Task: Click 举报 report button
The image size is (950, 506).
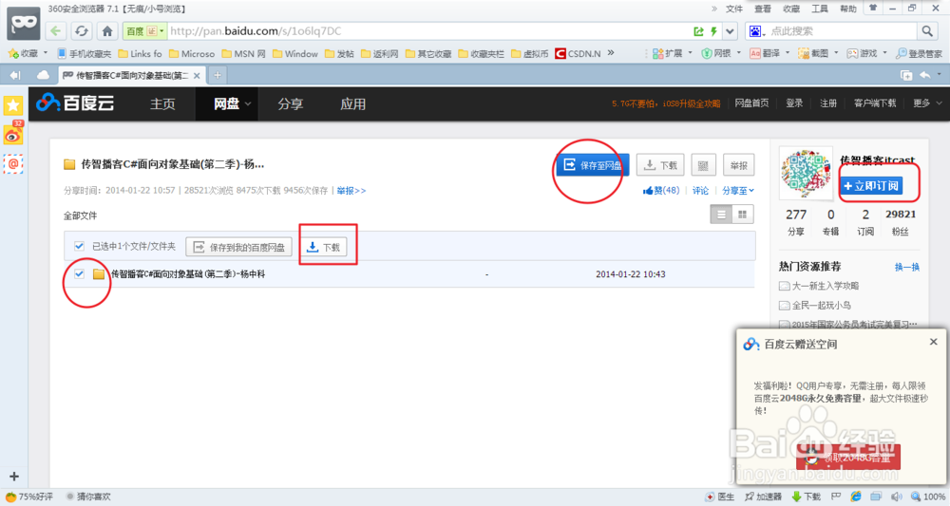Action: point(738,165)
